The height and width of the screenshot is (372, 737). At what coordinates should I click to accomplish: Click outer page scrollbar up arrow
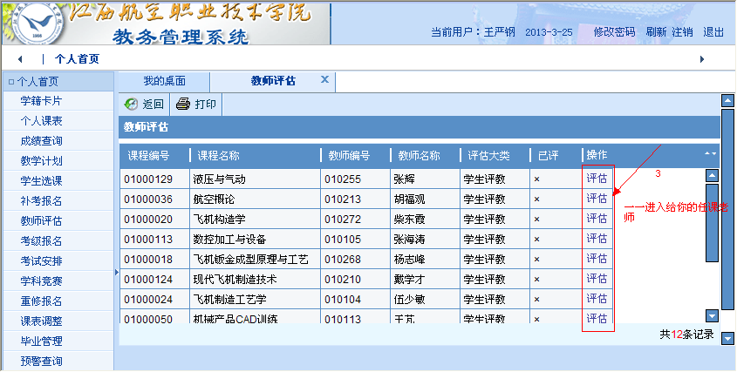(727, 101)
